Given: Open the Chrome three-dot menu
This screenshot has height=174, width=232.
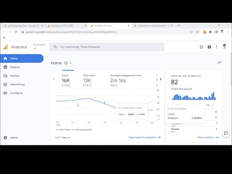Looking at the screenshot, I should pyautogui.click(x=228, y=32).
